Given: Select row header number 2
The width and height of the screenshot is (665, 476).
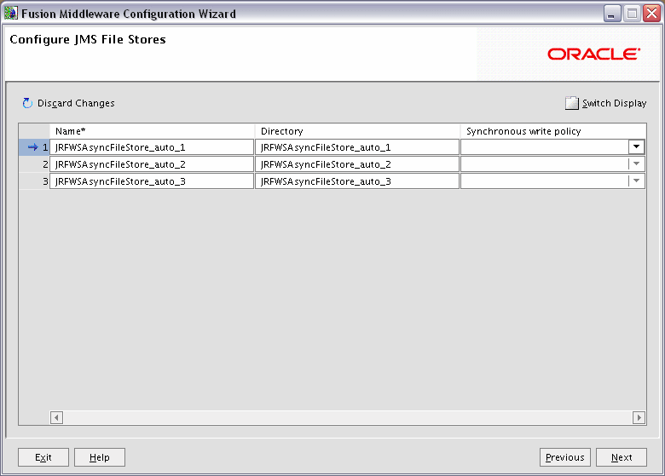Looking at the screenshot, I should tap(34, 163).
